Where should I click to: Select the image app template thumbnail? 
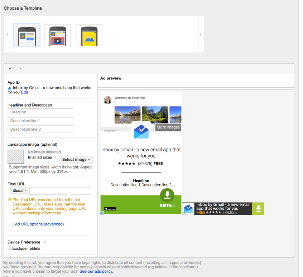tap(89, 35)
